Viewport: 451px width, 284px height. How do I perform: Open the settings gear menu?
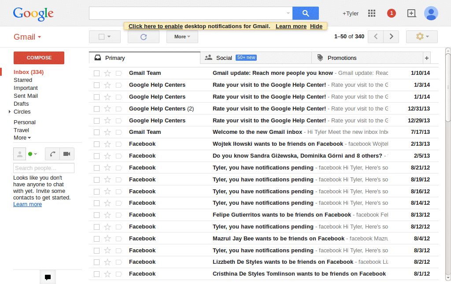tap(421, 37)
